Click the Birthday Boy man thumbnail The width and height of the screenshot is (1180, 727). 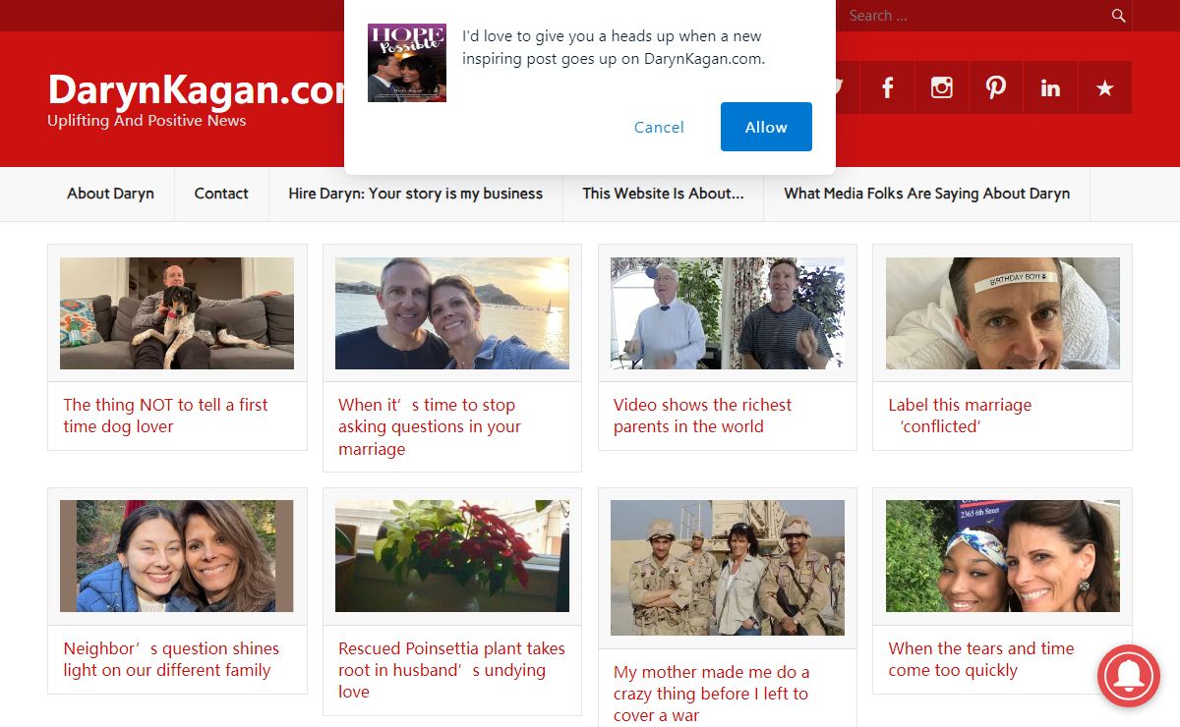tap(1003, 313)
